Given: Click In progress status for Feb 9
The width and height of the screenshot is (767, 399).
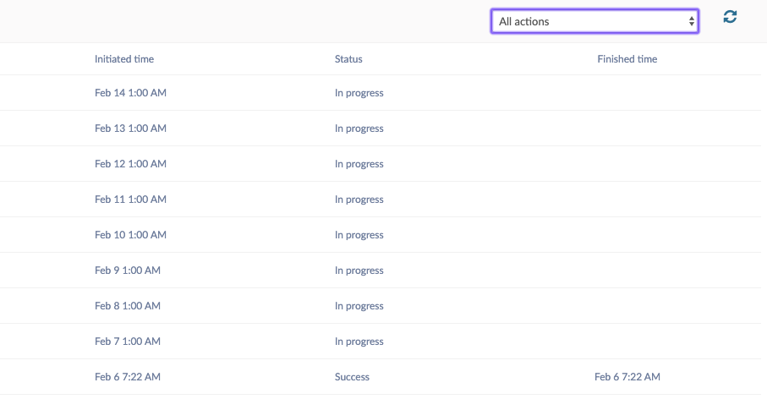Looking at the screenshot, I should point(359,271).
